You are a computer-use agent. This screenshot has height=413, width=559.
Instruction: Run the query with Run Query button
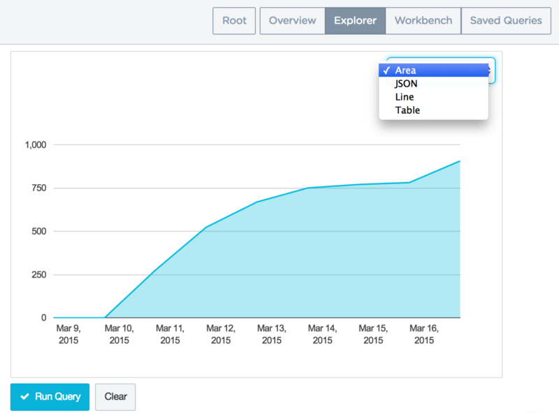50,397
